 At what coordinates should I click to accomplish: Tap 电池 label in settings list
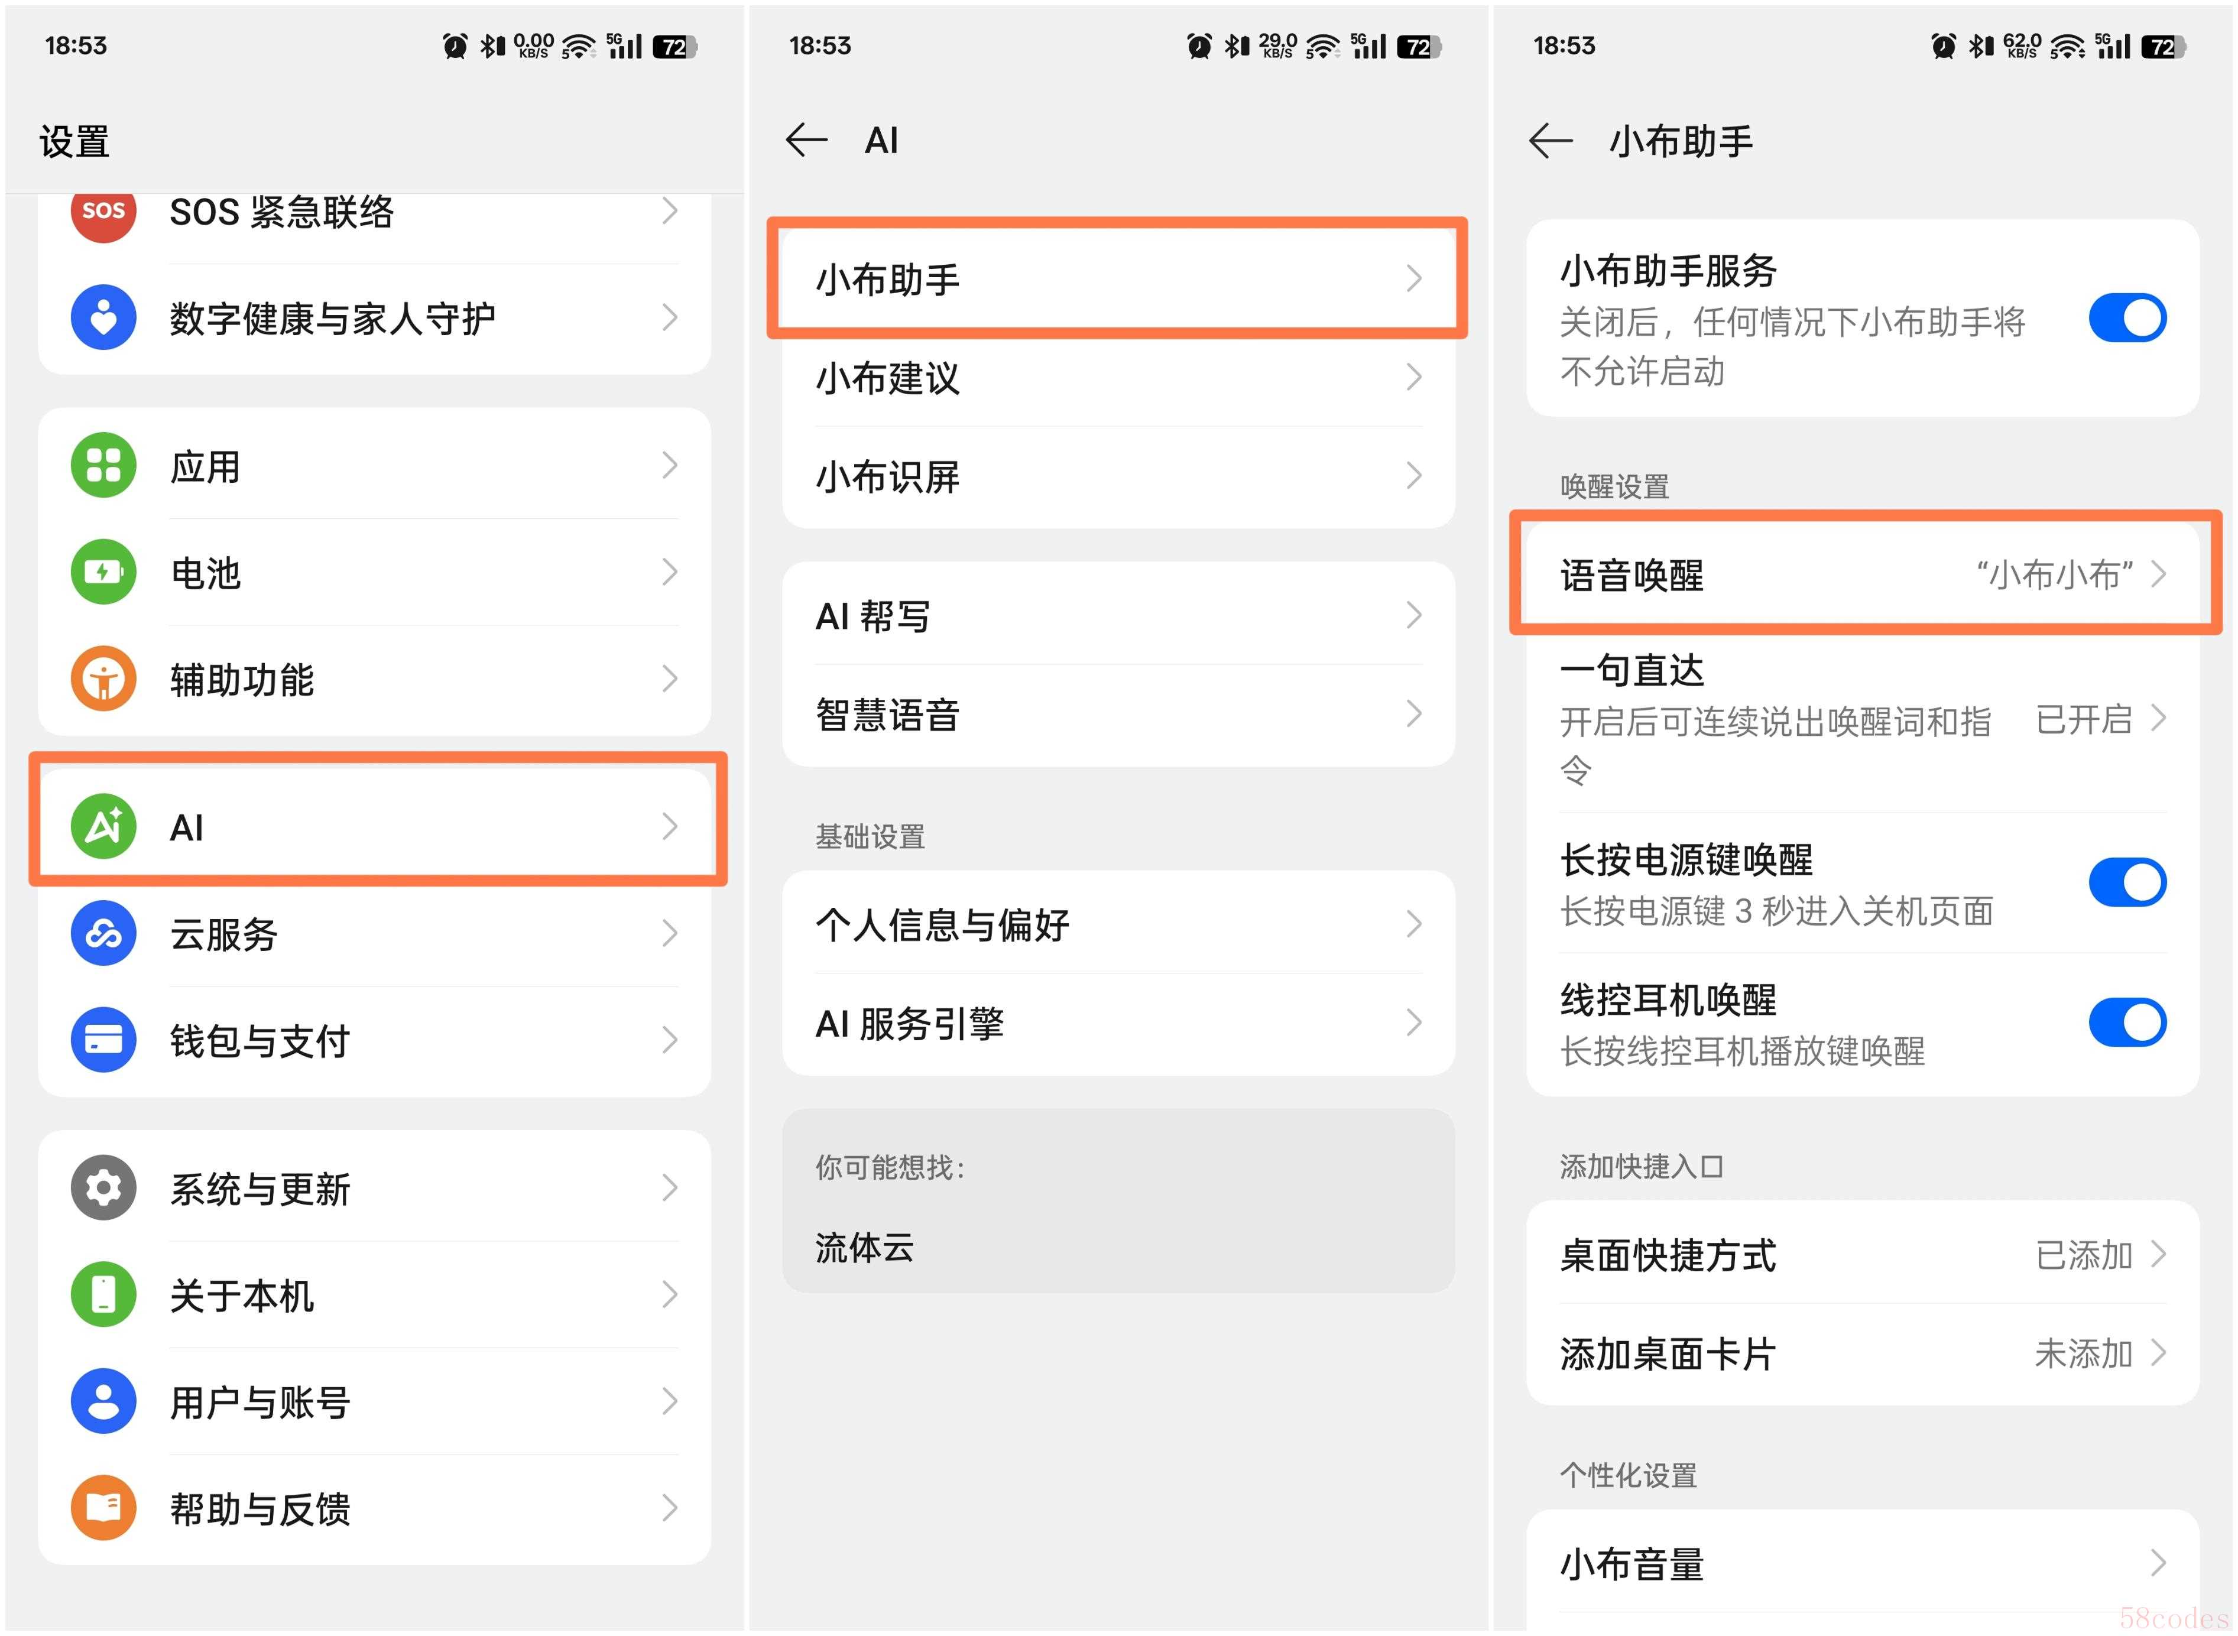[205, 573]
